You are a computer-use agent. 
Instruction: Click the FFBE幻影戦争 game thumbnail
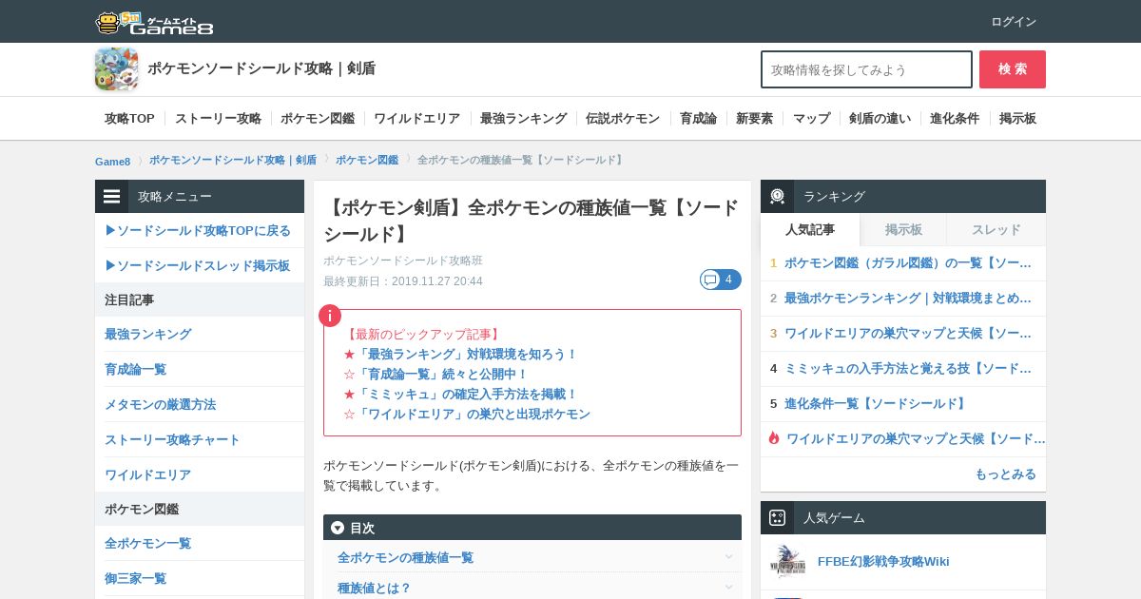coord(787,561)
